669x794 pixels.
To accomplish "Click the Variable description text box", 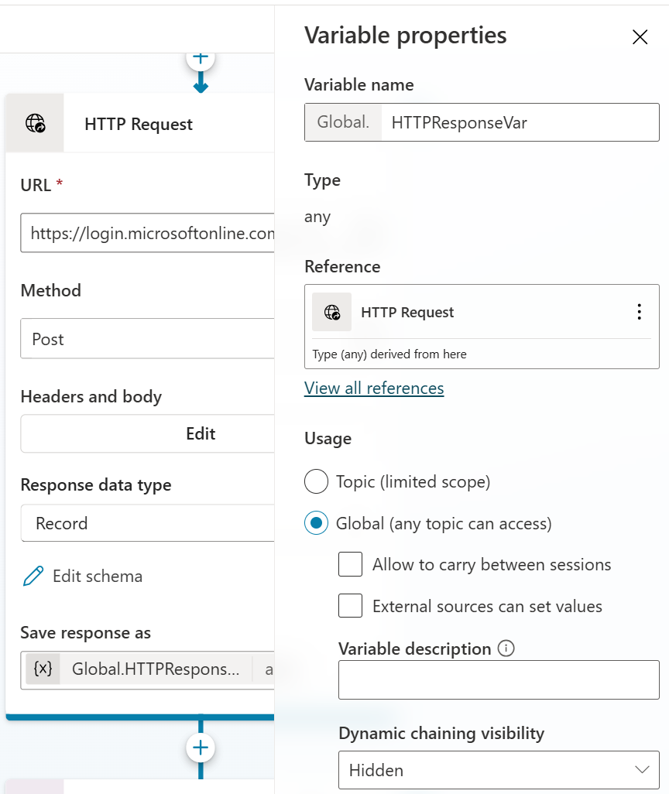I will coord(499,679).
